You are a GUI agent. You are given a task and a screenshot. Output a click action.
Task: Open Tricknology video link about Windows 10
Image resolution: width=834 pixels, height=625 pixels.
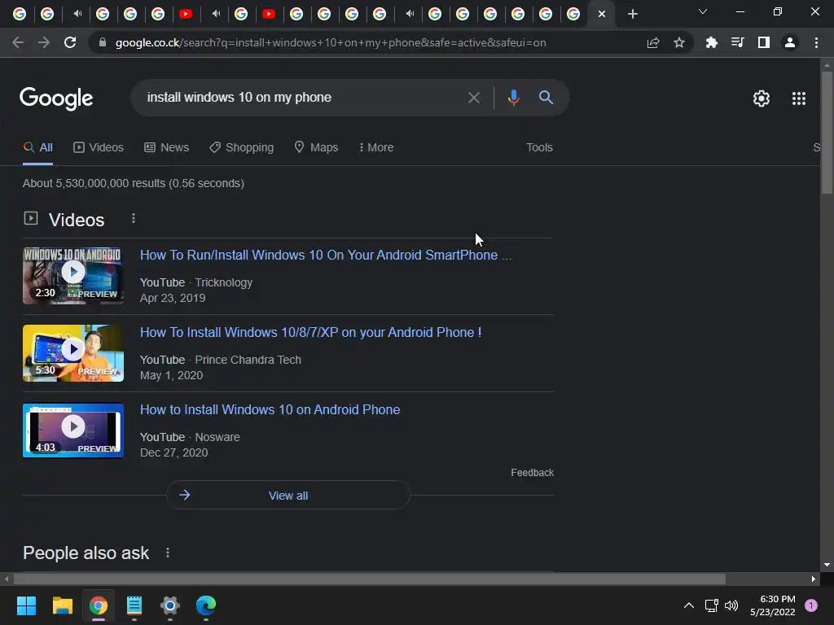click(326, 255)
